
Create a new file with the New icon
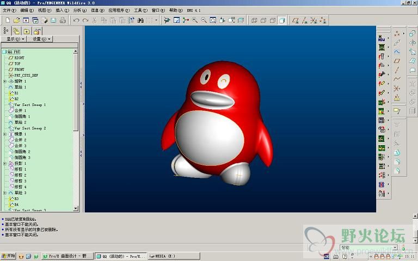[x=8, y=20]
